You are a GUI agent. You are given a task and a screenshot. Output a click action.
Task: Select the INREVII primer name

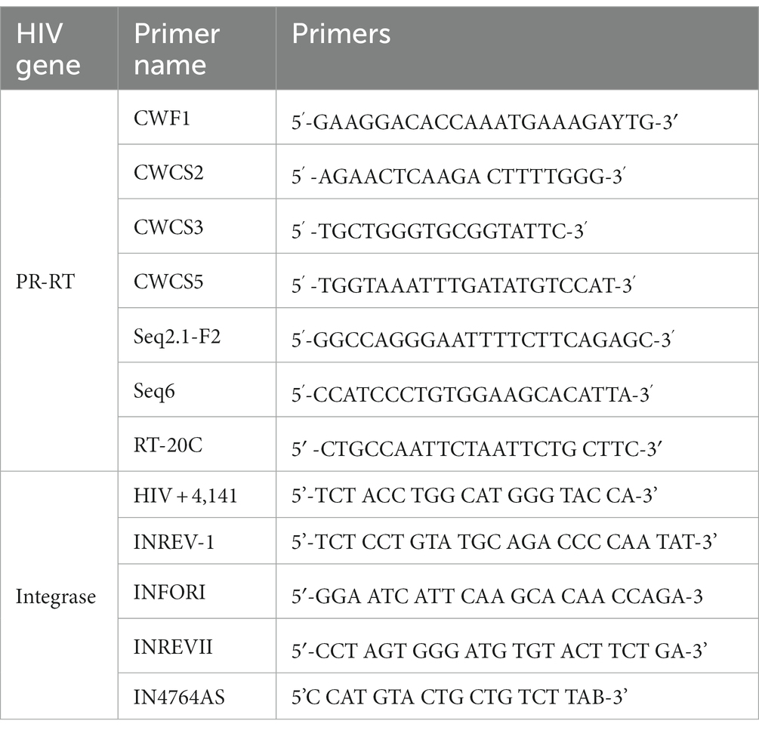(173, 647)
